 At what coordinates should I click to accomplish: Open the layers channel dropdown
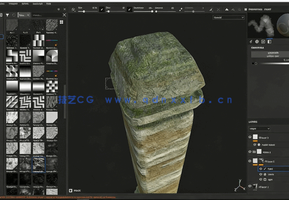coord(260,128)
